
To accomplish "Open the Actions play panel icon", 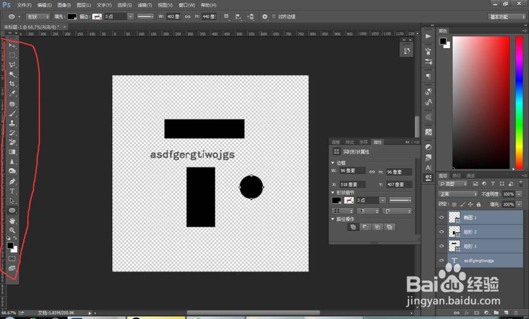I will pyautogui.click(x=428, y=36).
